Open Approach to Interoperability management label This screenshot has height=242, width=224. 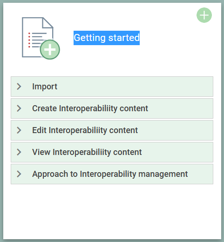(110, 174)
